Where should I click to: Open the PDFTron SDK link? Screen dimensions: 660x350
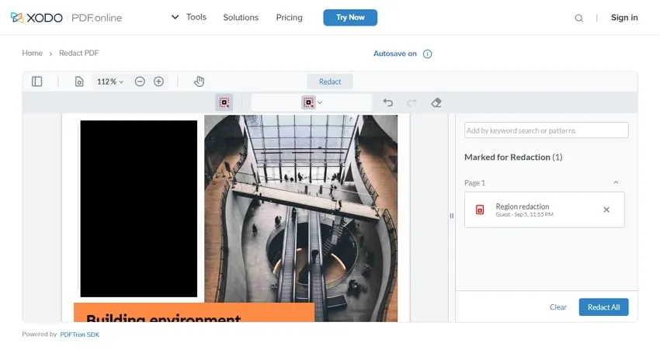point(79,334)
